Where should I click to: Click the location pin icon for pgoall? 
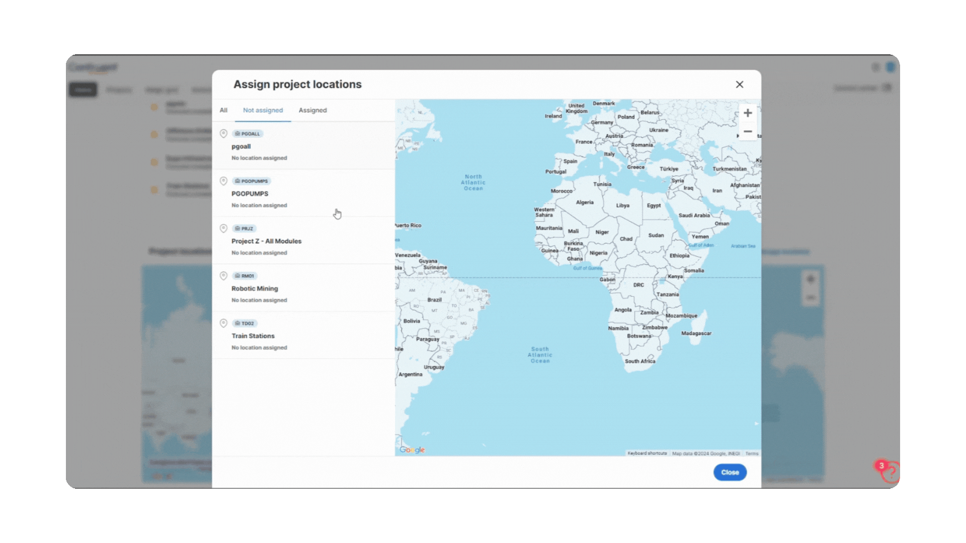click(223, 134)
